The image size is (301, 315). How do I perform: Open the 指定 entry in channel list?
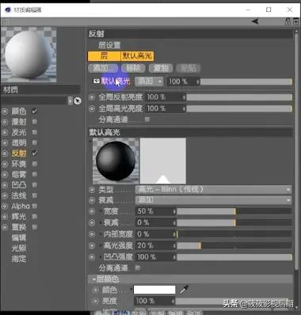19,259
